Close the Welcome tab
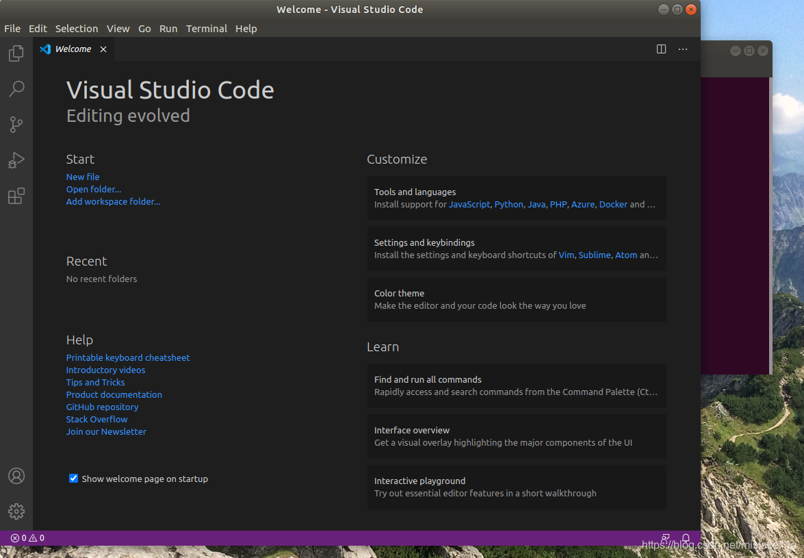 (103, 49)
